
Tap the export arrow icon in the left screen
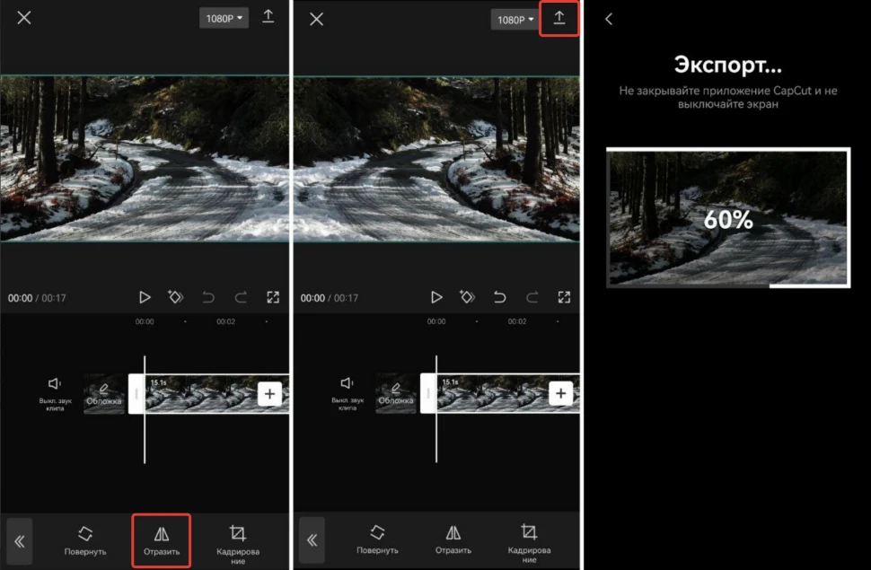click(268, 17)
